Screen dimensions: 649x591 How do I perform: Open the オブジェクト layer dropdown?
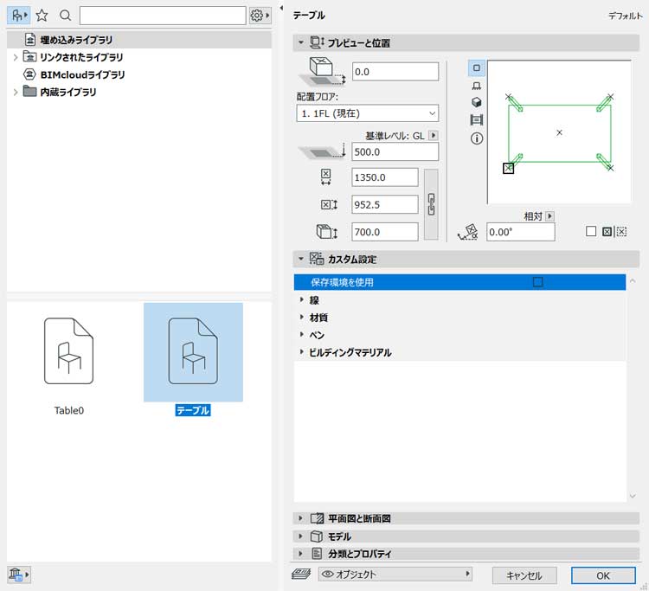pyautogui.click(x=395, y=574)
